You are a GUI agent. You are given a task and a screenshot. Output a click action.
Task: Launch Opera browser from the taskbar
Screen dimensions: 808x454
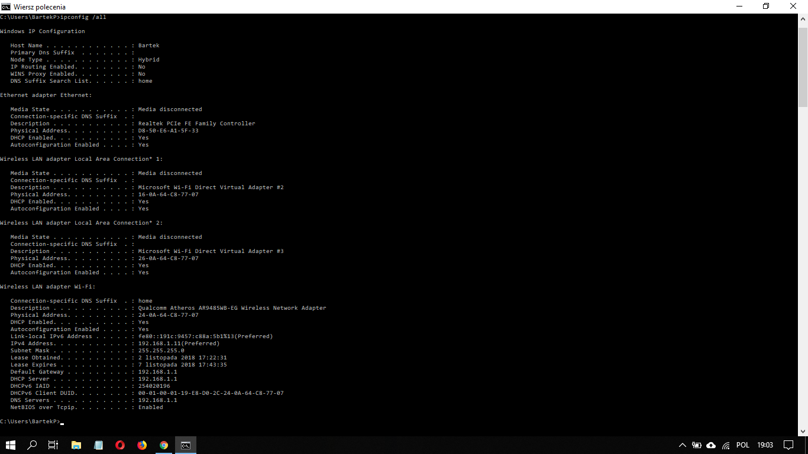click(120, 445)
